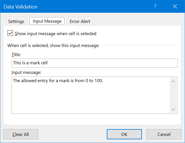
Task: Click the scroll up arrow in message box
Action: (173, 81)
